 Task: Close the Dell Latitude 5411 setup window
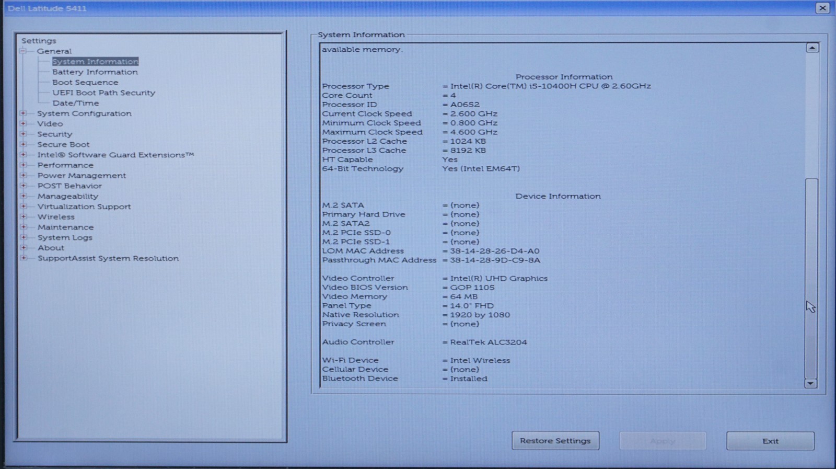point(822,8)
